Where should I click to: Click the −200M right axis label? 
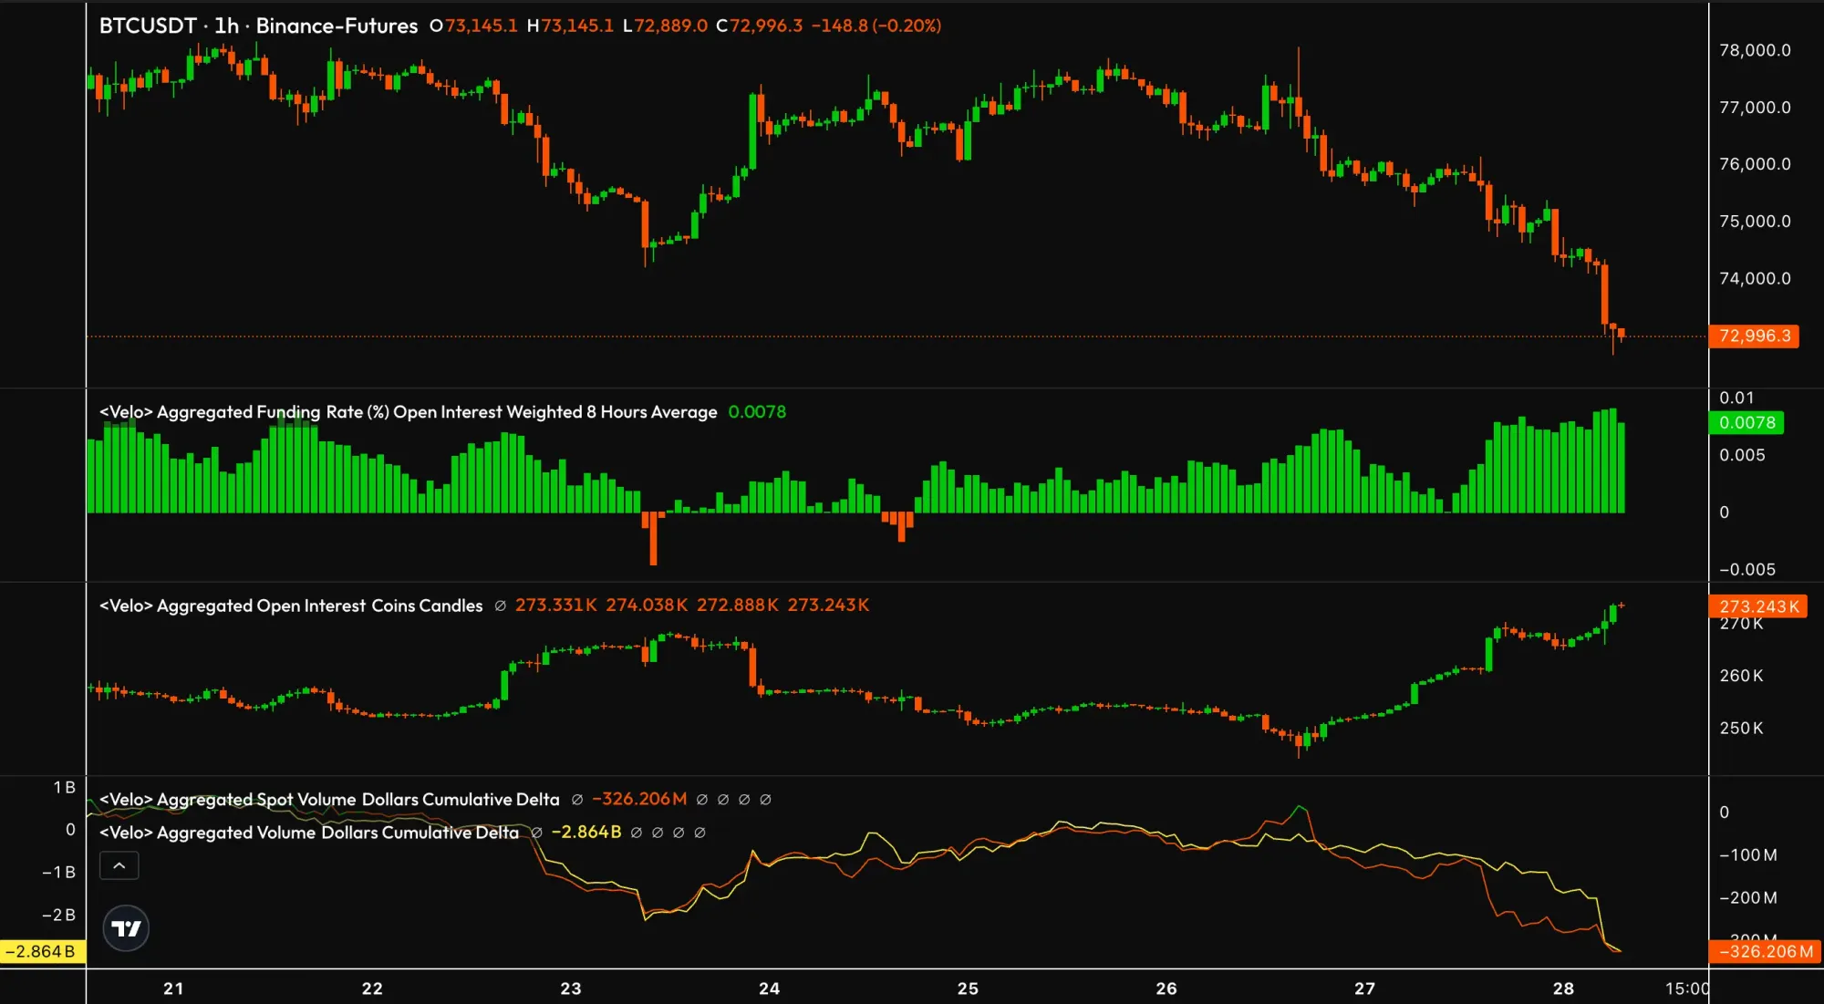point(1747,898)
